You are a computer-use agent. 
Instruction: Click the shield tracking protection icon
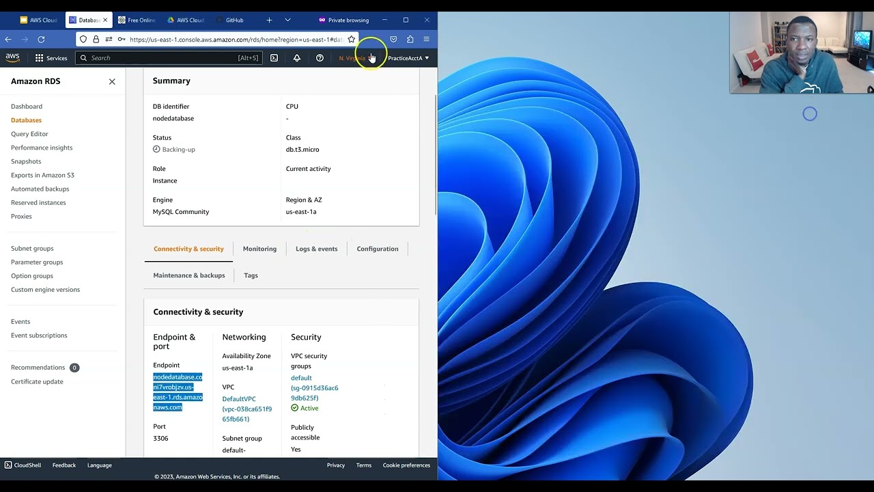(83, 40)
